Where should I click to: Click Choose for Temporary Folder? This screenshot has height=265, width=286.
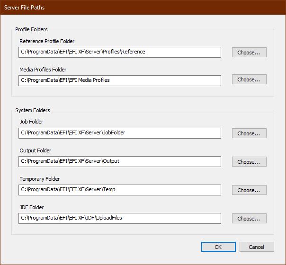click(249, 190)
